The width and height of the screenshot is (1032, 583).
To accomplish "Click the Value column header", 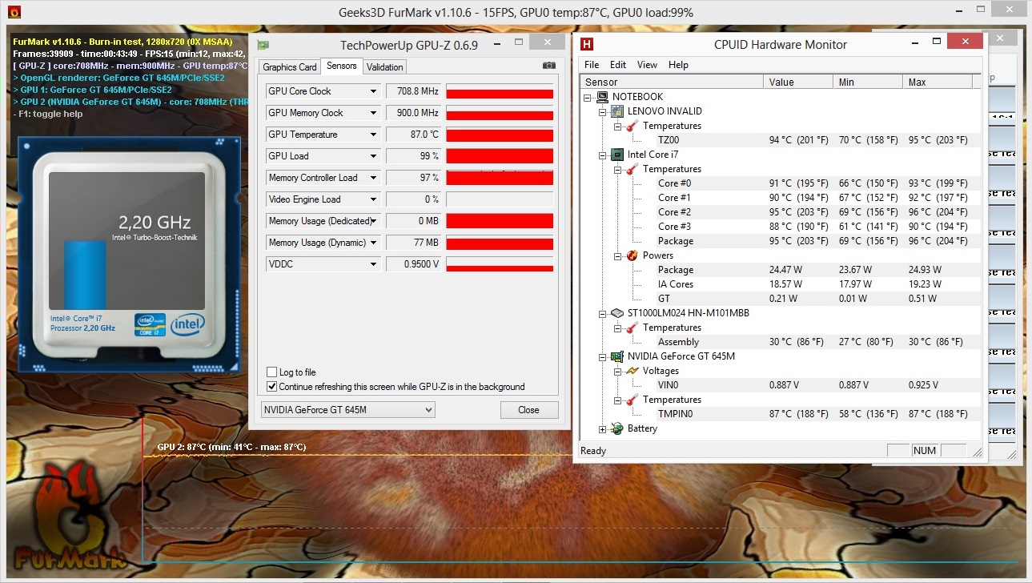I will 797,82.
